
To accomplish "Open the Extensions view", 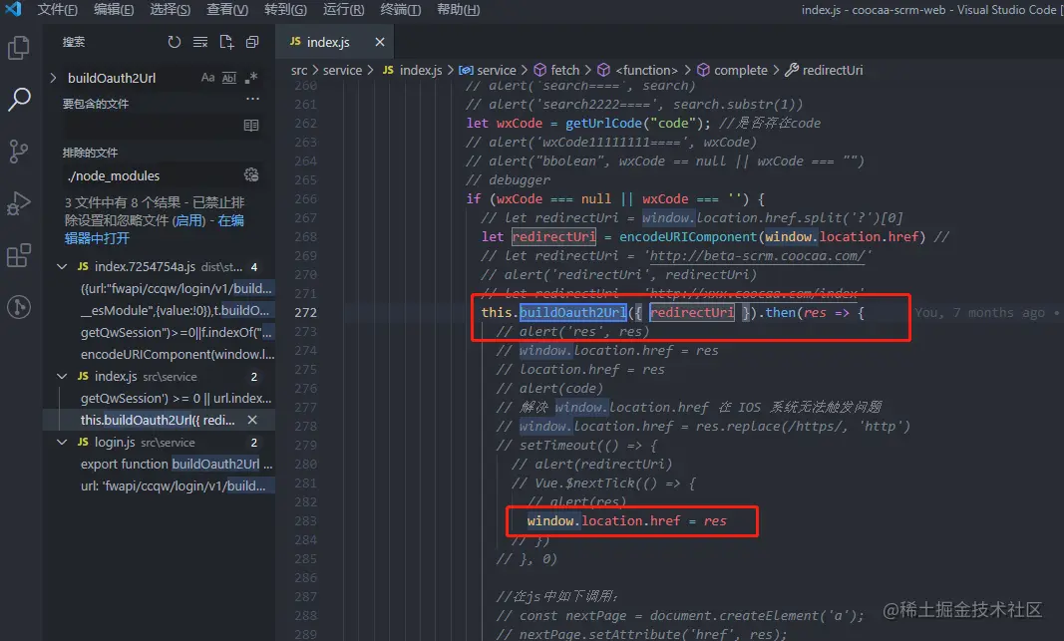I will point(18,256).
